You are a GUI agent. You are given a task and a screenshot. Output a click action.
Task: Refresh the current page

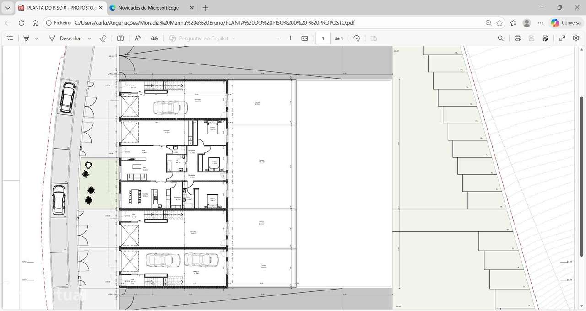click(22, 23)
